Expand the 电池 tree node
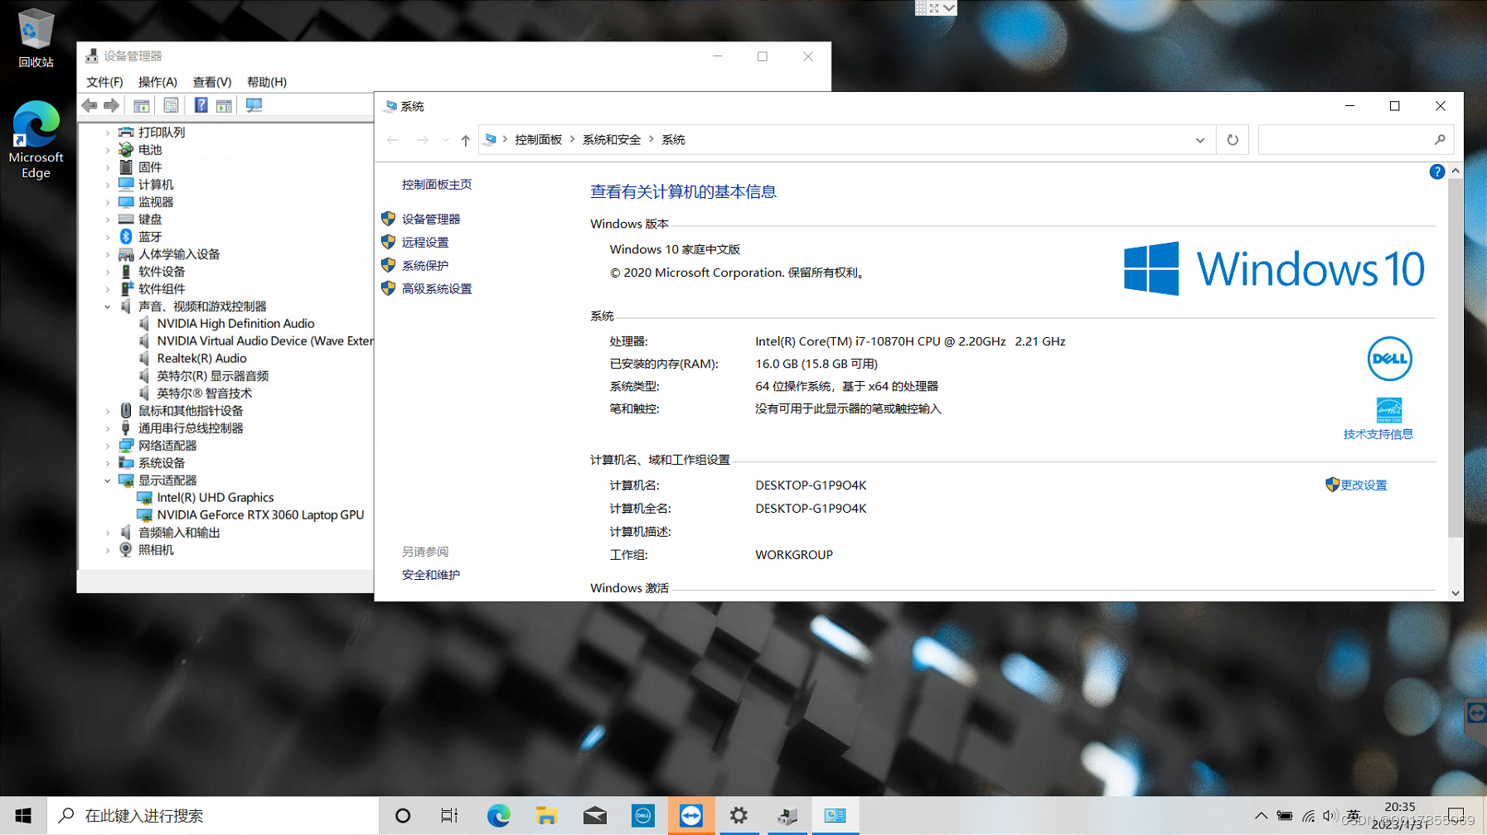 [x=108, y=150]
